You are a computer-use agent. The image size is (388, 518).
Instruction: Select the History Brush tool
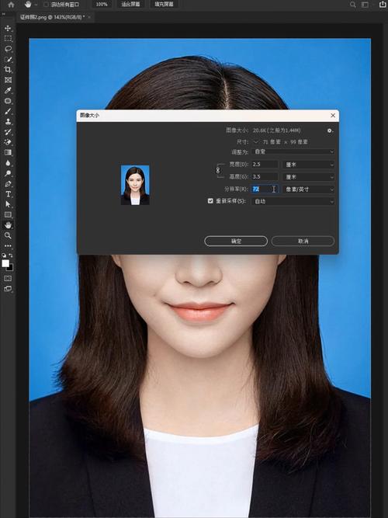click(x=8, y=132)
